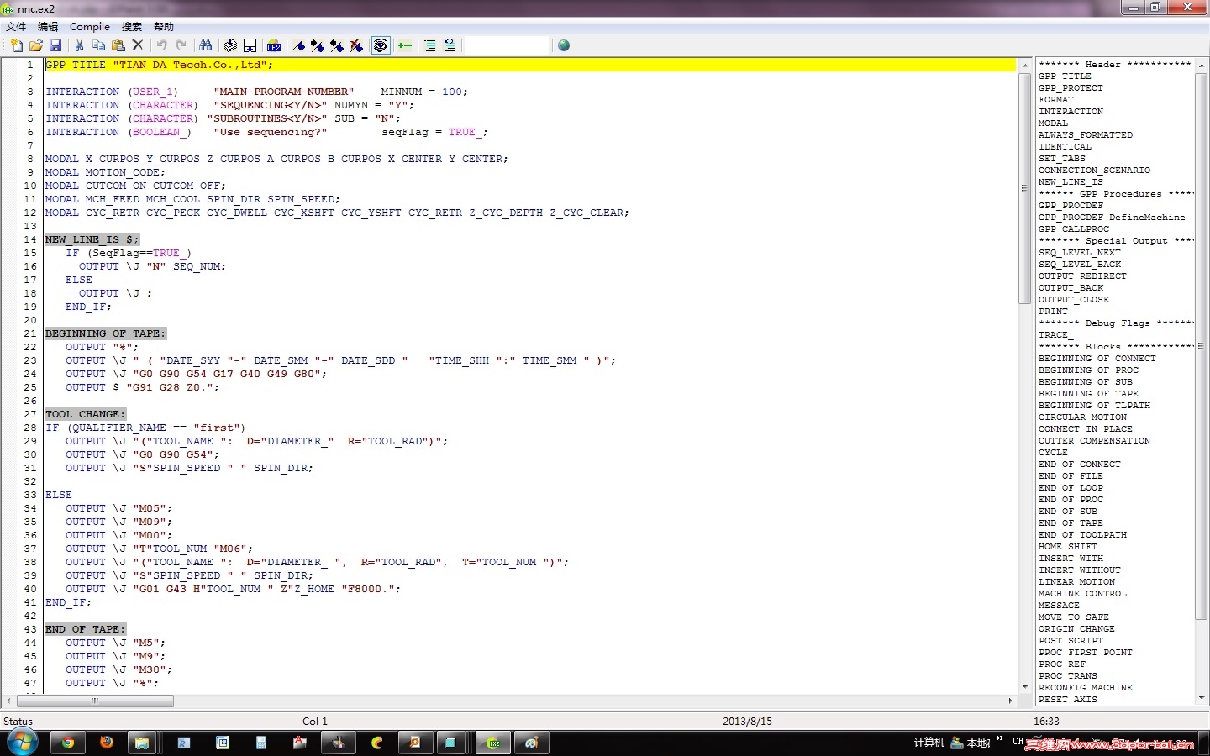Open the 文件 menu
The image size is (1210, 756).
[16, 27]
